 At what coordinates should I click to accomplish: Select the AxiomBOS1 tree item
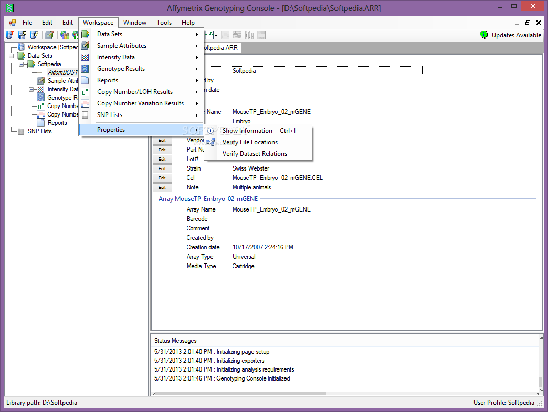62,72
